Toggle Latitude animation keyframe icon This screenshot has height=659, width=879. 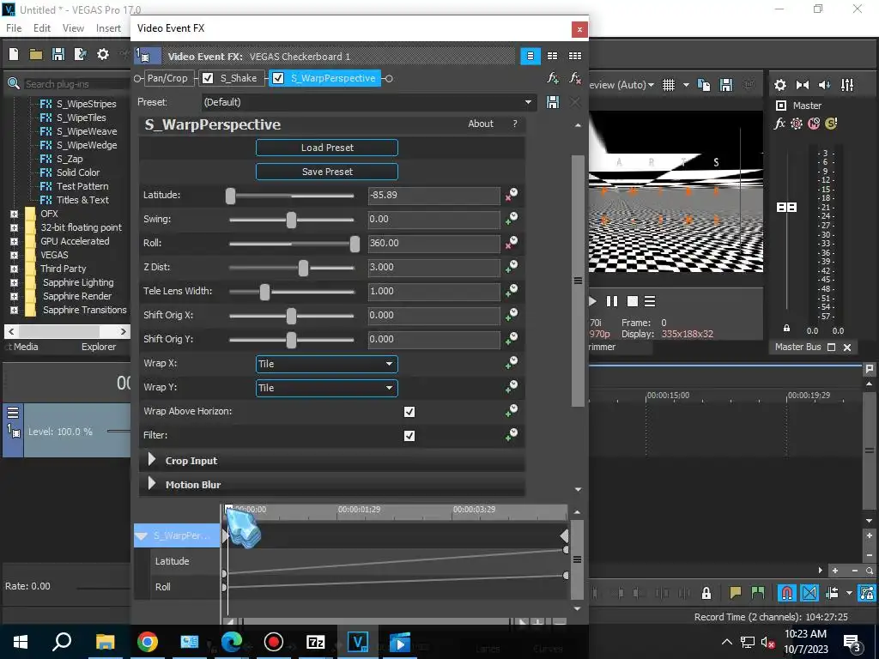[x=512, y=195]
